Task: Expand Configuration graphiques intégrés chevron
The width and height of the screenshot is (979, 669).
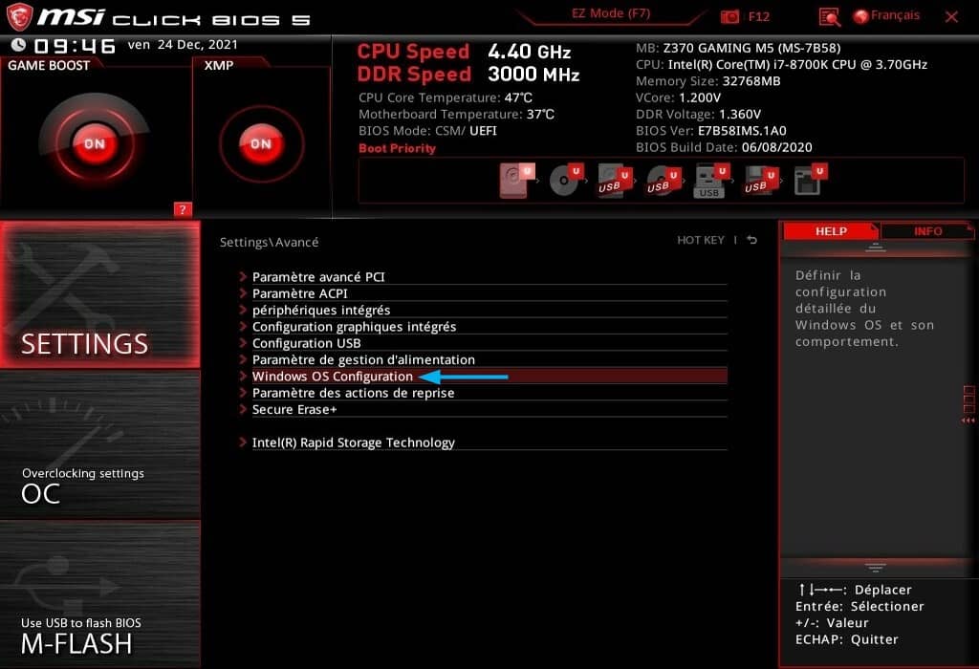Action: point(243,326)
